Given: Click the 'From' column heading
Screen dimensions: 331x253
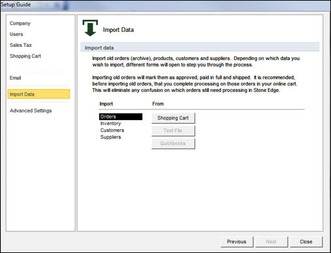Looking at the screenshot, I should 158,104.
